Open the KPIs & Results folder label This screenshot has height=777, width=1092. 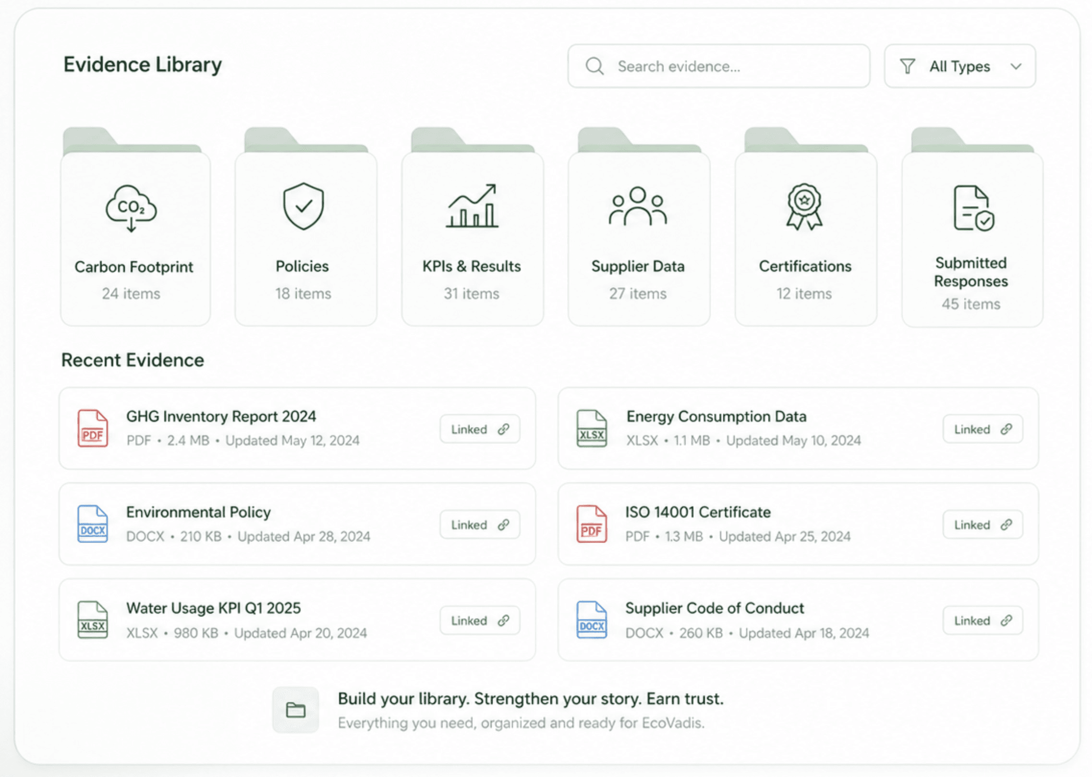472,266
